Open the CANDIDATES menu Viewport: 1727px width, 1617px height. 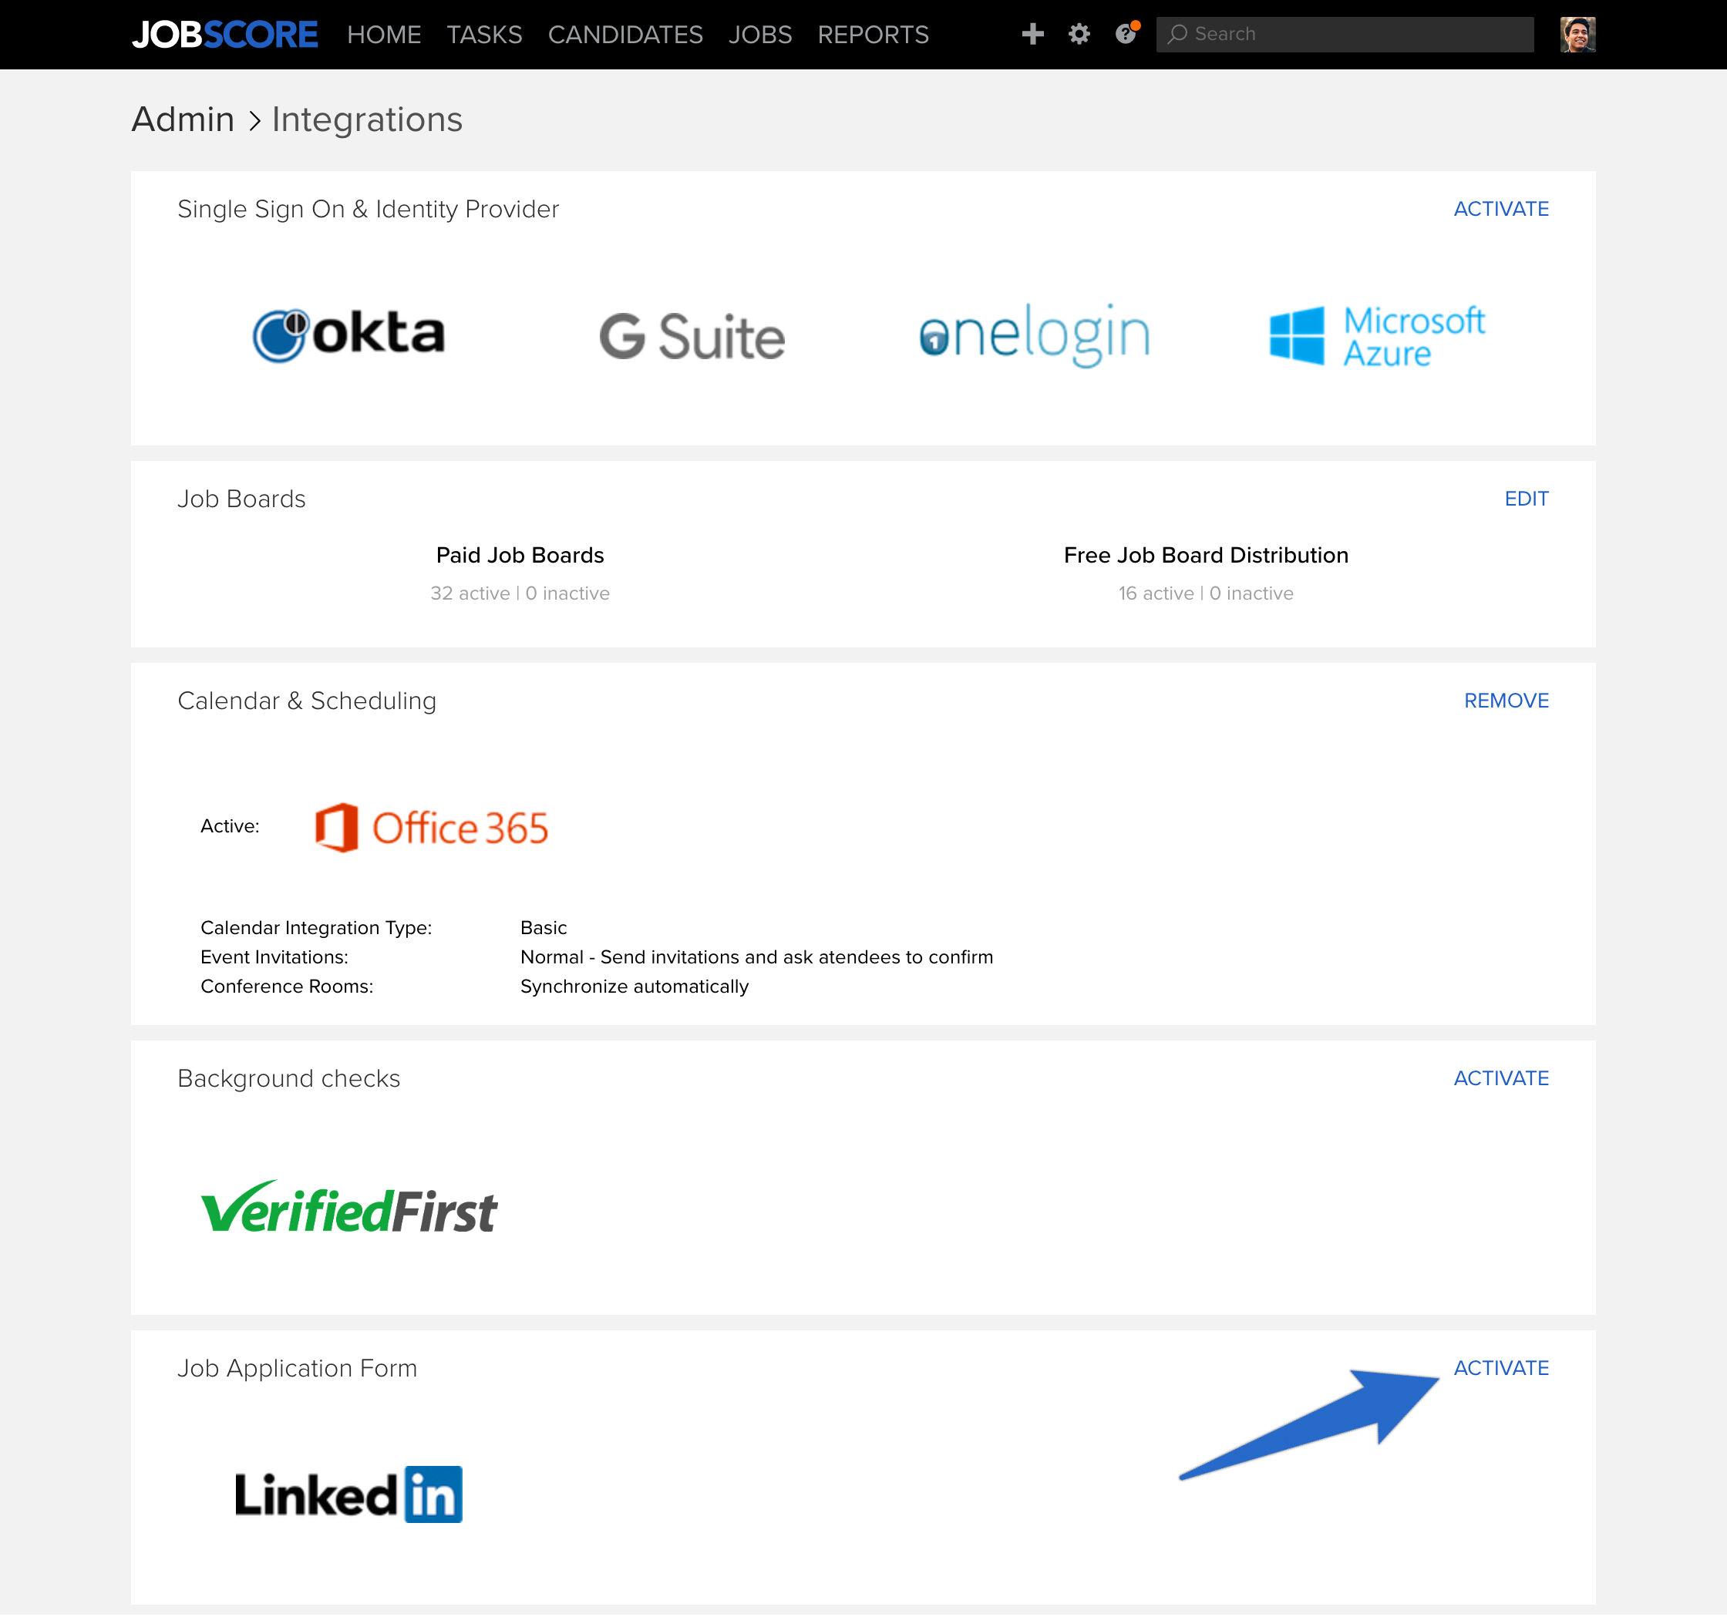click(x=624, y=35)
